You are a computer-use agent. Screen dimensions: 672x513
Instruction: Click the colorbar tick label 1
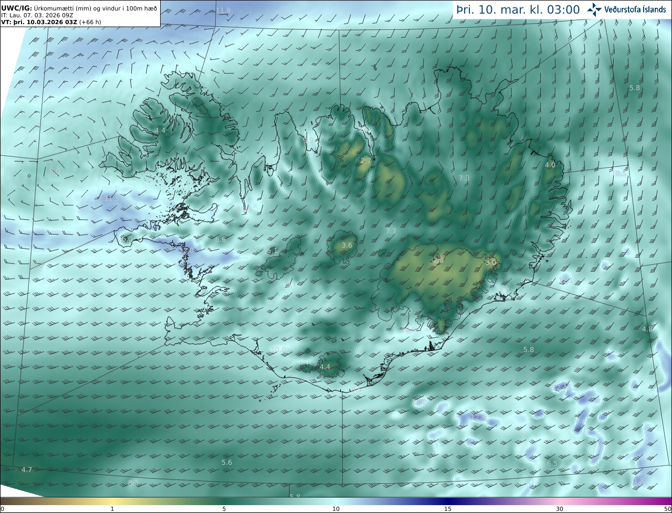[x=112, y=509]
